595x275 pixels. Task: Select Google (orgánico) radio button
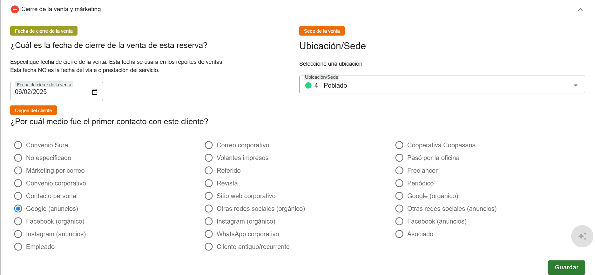[399, 196]
